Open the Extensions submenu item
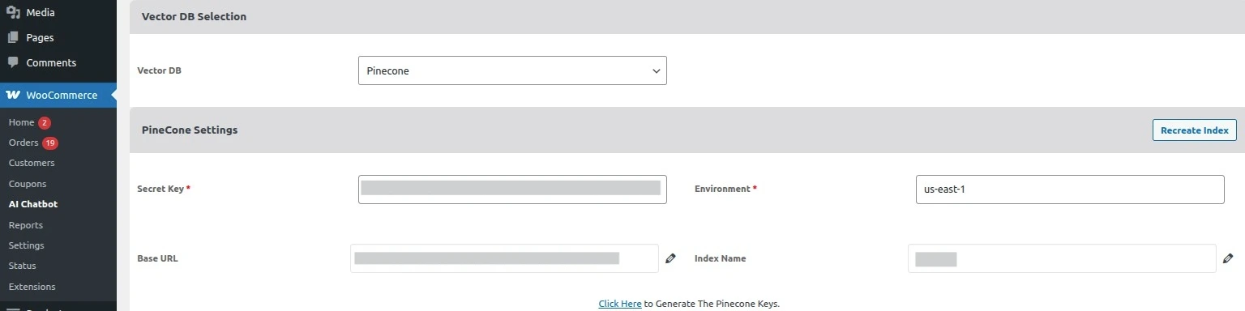 pyautogui.click(x=32, y=287)
